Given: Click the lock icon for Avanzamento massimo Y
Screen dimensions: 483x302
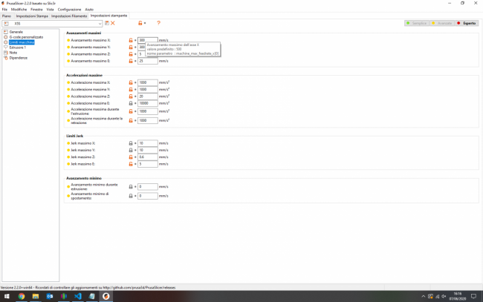Looking at the screenshot, I should click(x=131, y=47).
